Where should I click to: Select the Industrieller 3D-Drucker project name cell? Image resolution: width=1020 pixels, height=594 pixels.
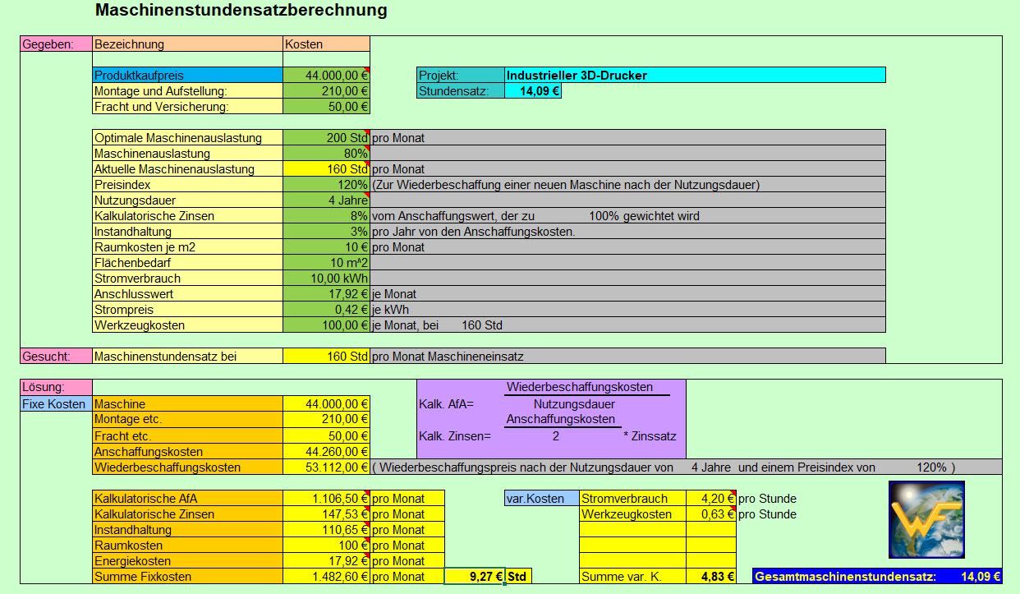695,75
